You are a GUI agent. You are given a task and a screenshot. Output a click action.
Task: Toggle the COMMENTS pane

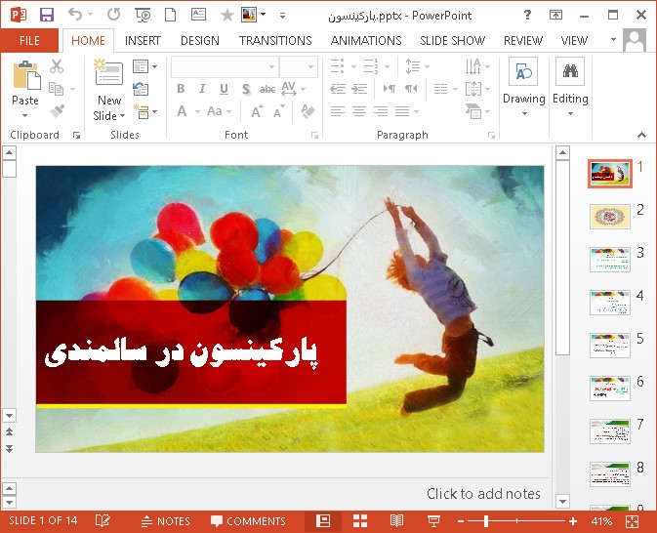pyautogui.click(x=248, y=521)
